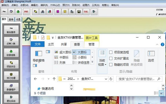
Task: Click the layout gallery row-down arrow
Action: (92, 57)
